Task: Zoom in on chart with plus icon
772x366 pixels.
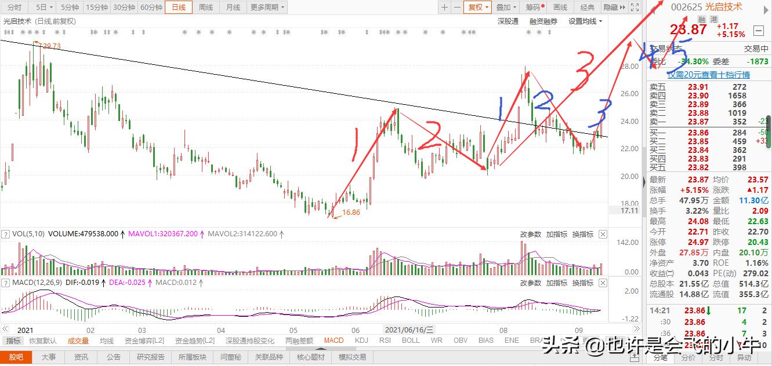Action: tap(444, 8)
